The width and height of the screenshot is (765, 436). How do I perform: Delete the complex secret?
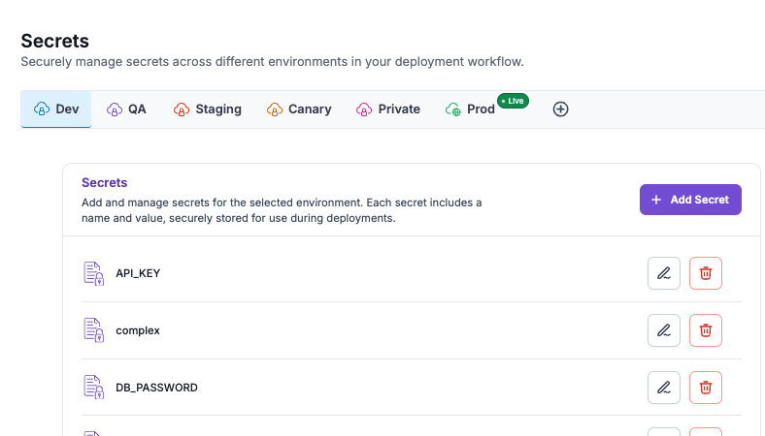click(706, 330)
